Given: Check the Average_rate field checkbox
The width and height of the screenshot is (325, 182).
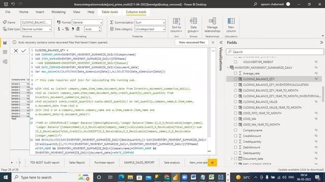Looking at the screenshot, I should click(236, 73).
